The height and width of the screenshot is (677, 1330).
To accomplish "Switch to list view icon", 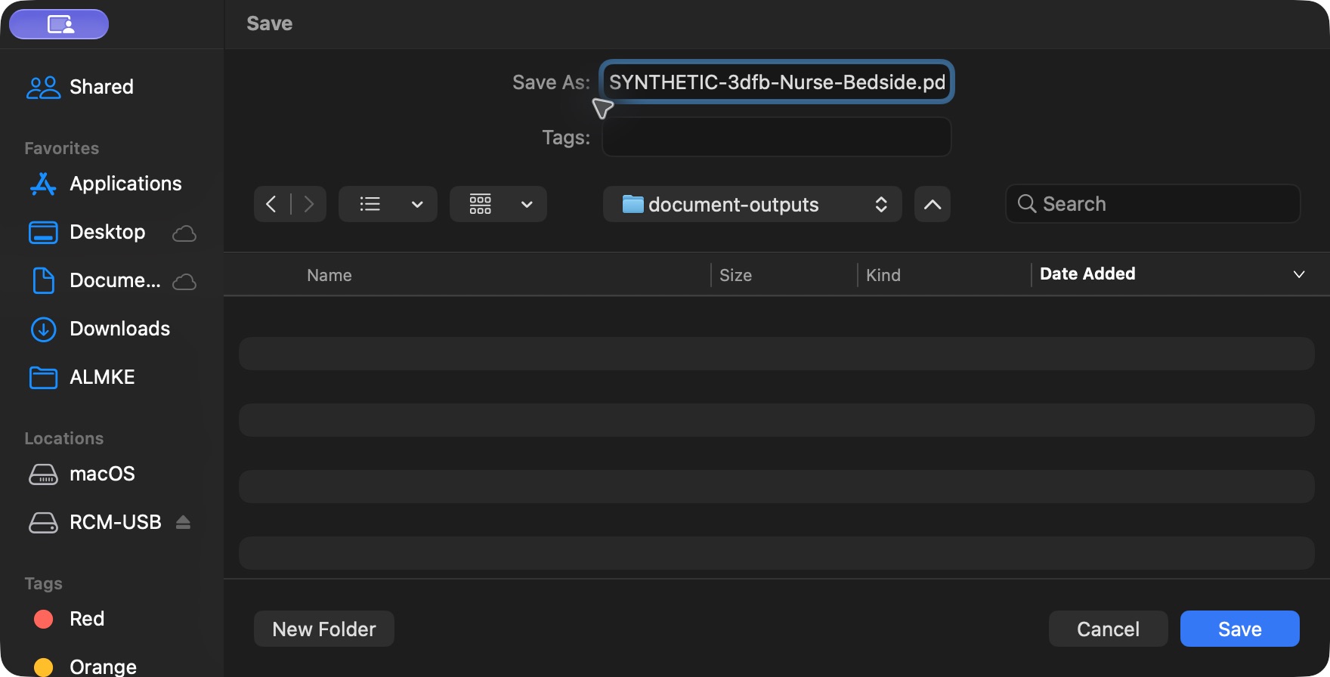I will (x=370, y=204).
